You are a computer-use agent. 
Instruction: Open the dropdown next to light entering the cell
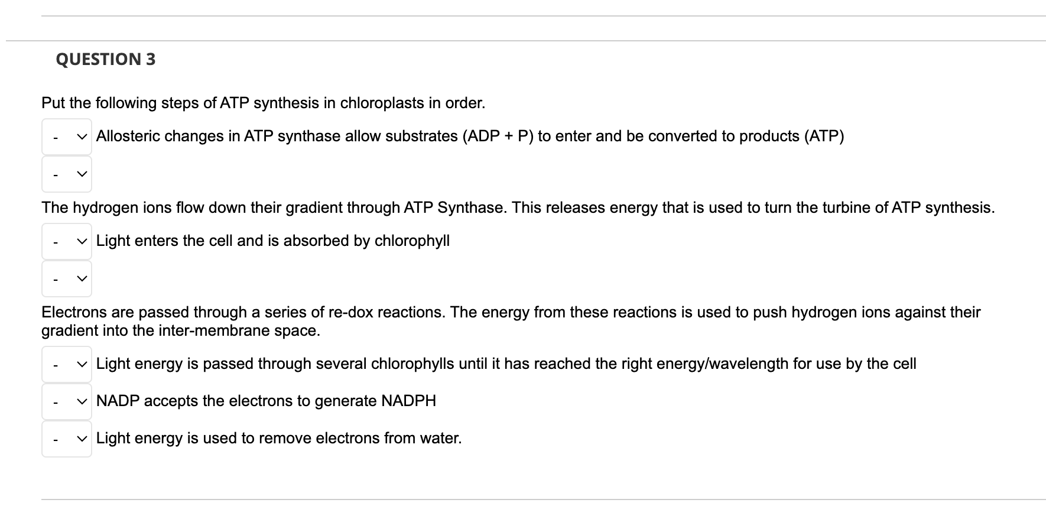[67, 241]
